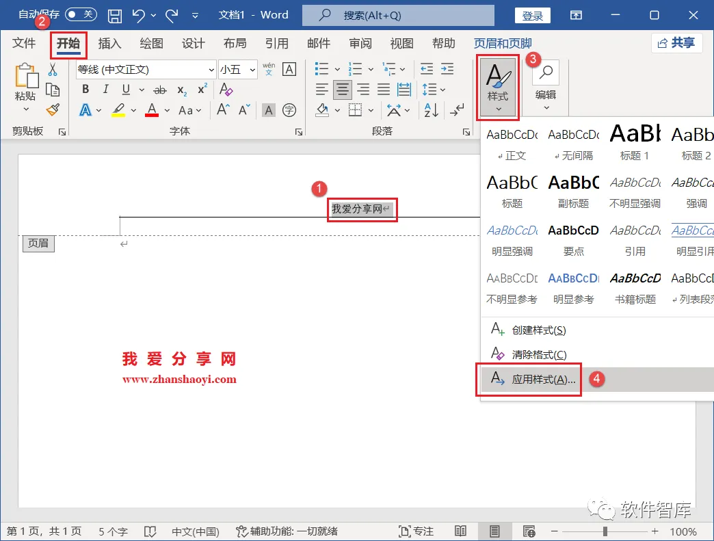Open phonetic guide (wén) tool
This screenshot has height=541, width=714.
pyautogui.click(x=269, y=69)
